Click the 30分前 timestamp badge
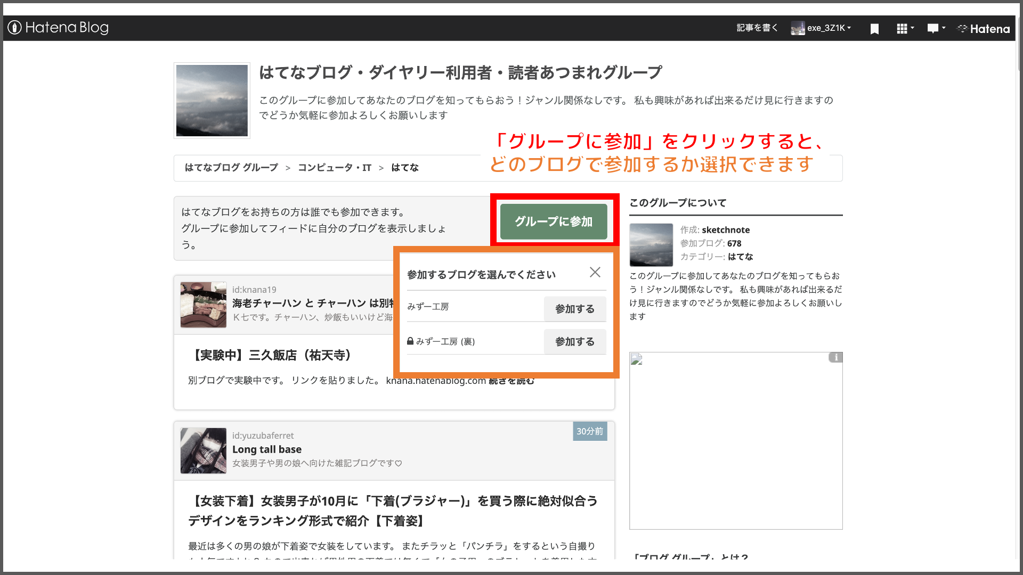Image resolution: width=1023 pixels, height=575 pixels. [x=590, y=431]
